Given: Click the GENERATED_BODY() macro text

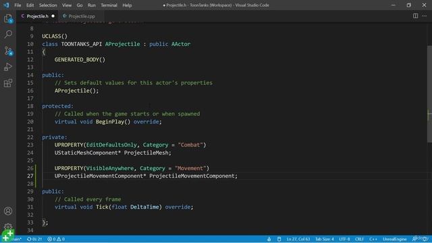Looking at the screenshot, I should 80,59.
